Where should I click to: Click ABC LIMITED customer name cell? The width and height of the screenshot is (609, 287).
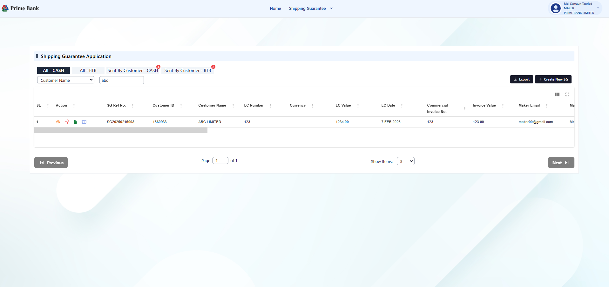tap(210, 122)
